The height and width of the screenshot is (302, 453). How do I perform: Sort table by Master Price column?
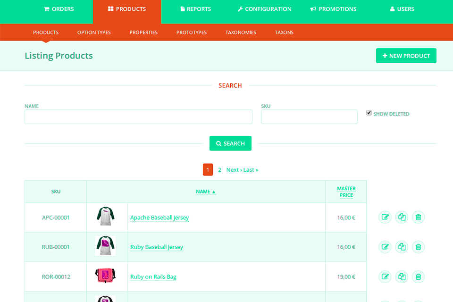point(346,192)
